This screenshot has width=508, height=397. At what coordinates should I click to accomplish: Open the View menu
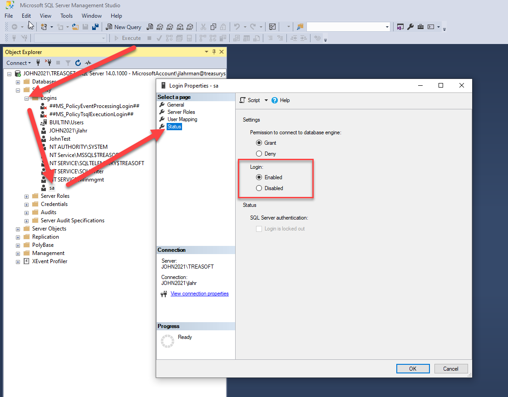45,16
